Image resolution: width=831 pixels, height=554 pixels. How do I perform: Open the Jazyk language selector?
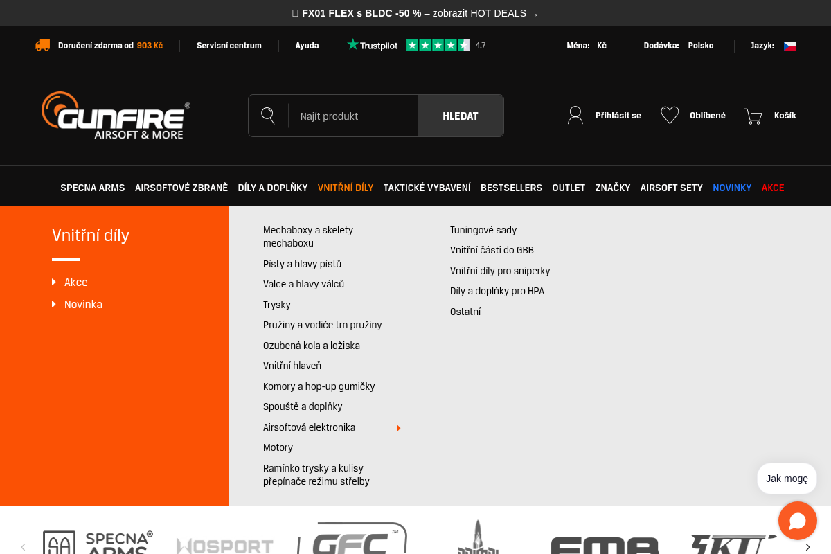(774, 46)
